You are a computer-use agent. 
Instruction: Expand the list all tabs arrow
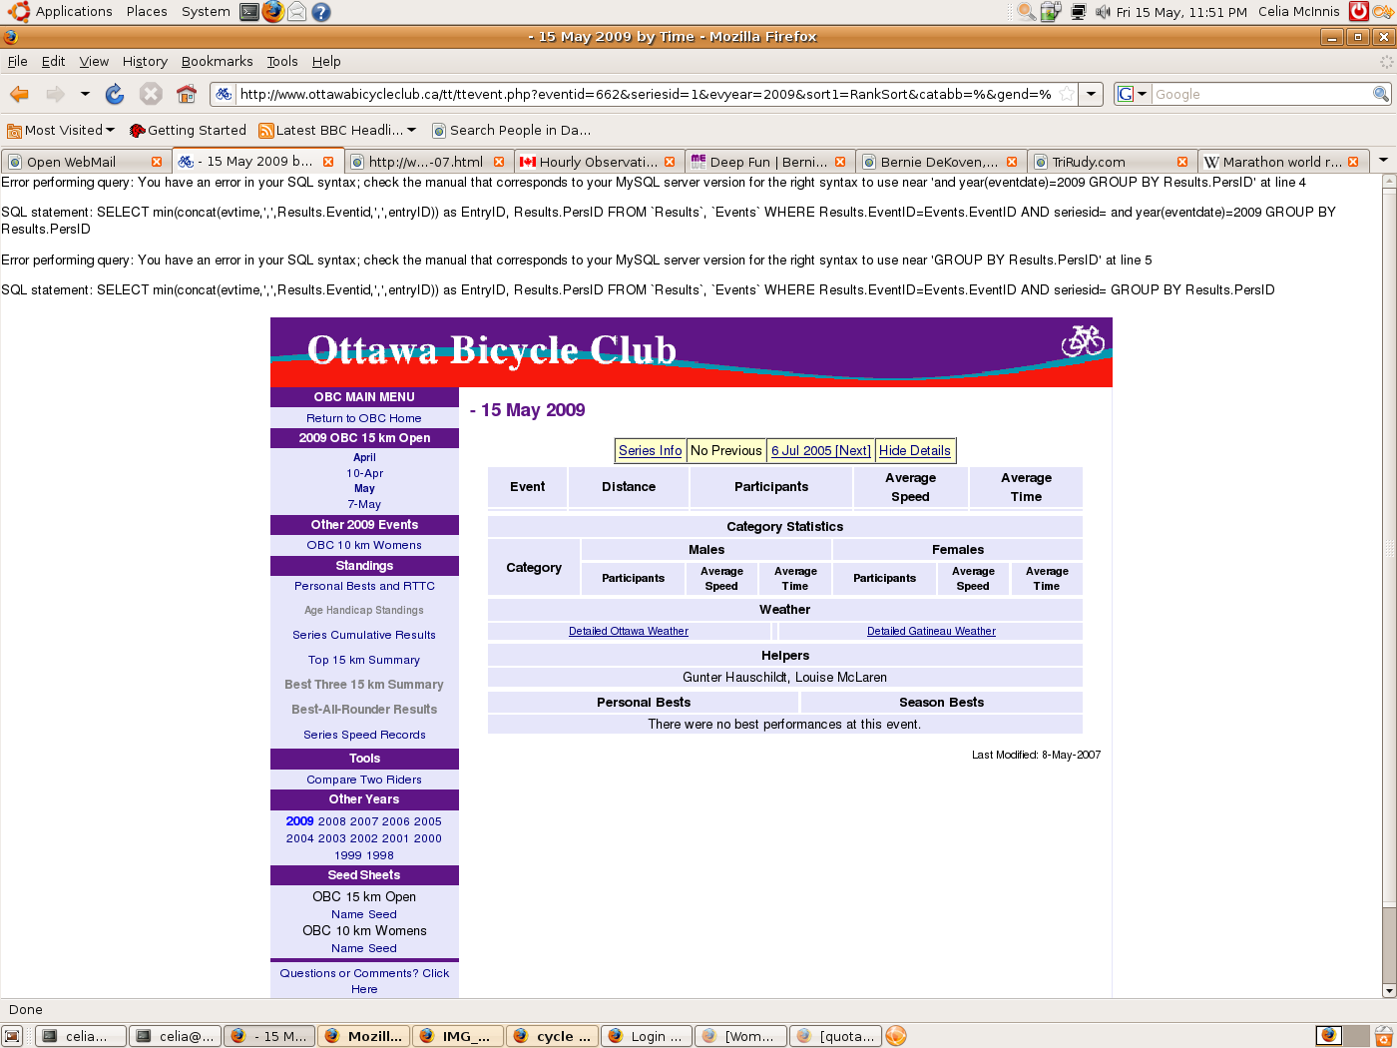(x=1383, y=161)
